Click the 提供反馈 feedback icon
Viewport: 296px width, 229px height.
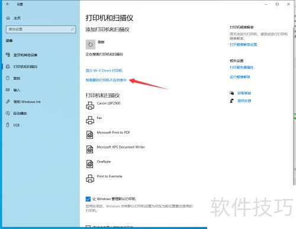coord(231,101)
